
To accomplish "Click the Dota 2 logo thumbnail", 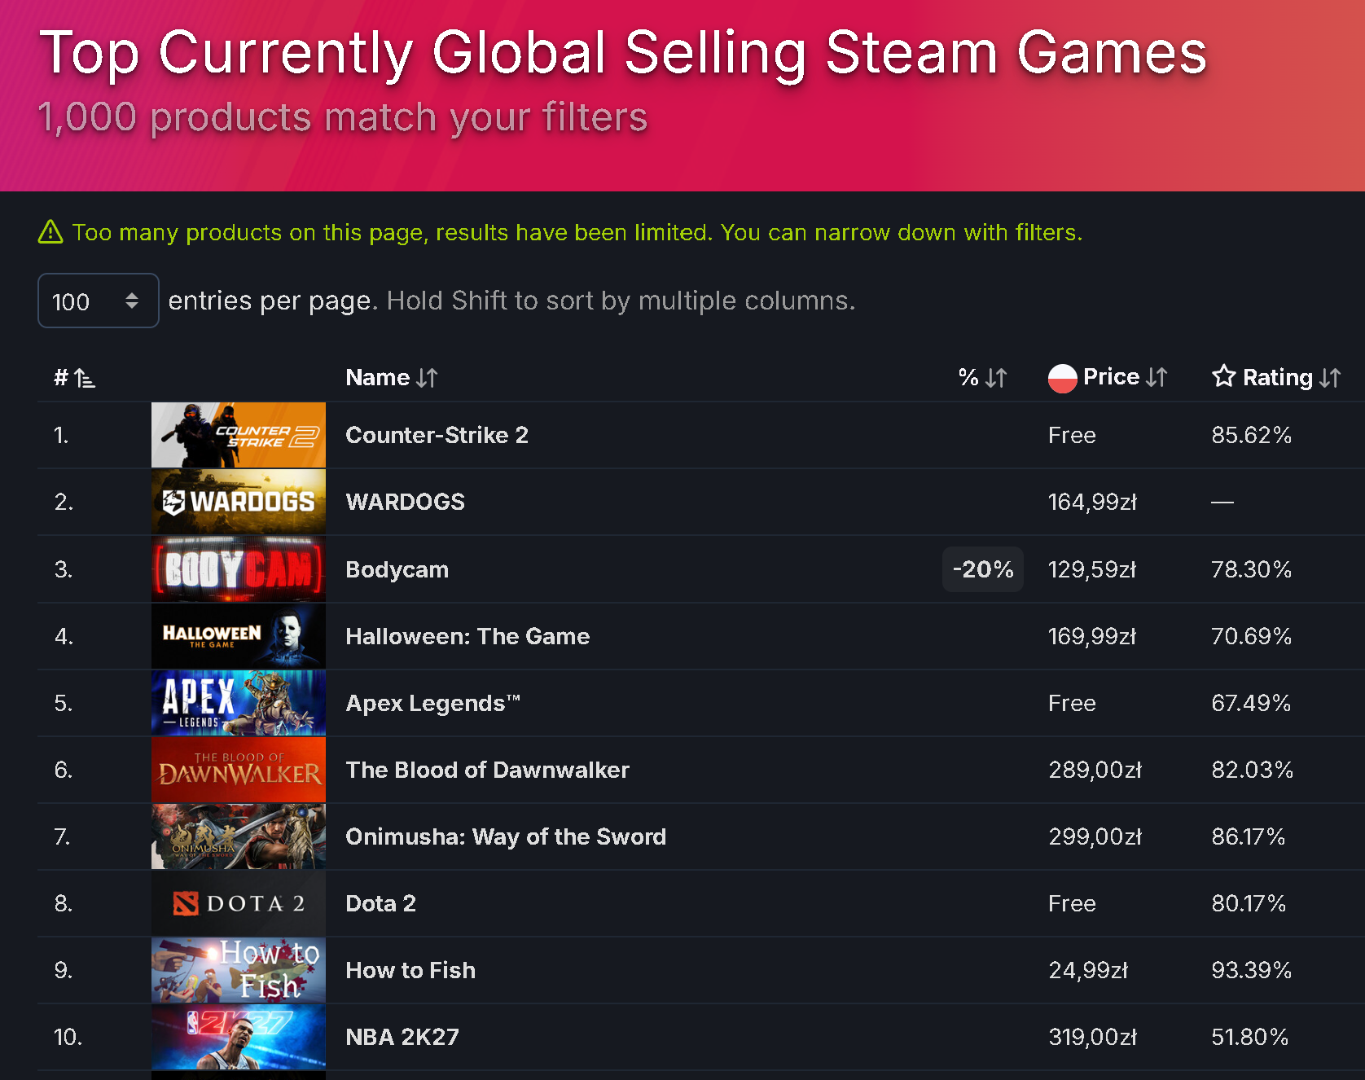I will 239,903.
